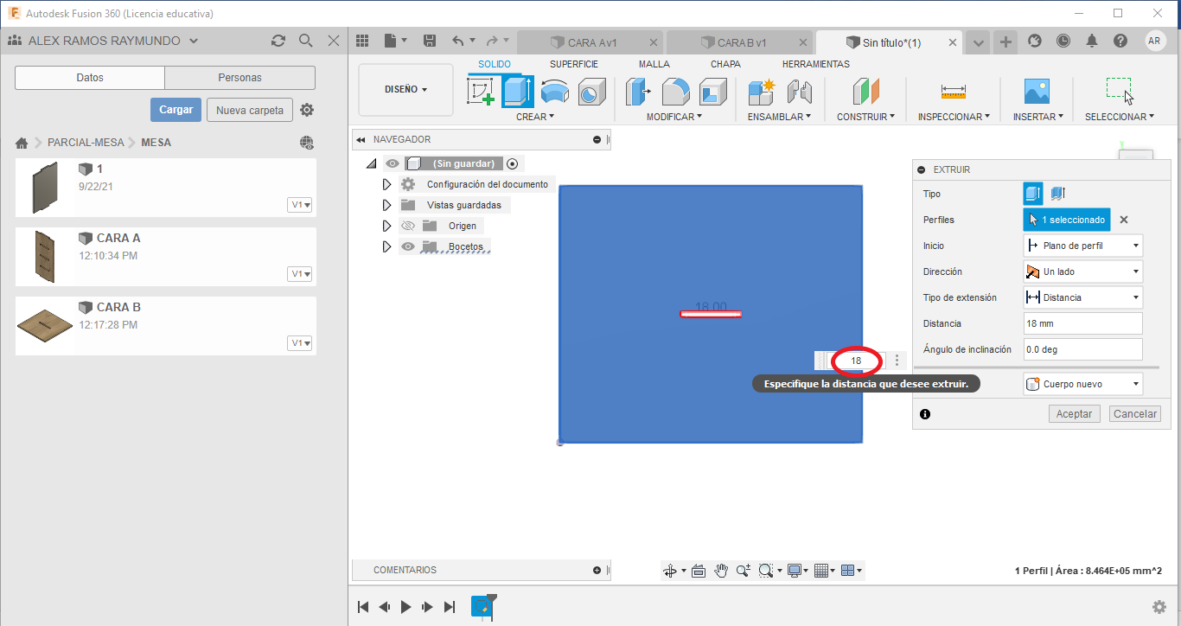1181x626 pixels.
Task: Select the sketch marker in the timeline
Action: (482, 607)
